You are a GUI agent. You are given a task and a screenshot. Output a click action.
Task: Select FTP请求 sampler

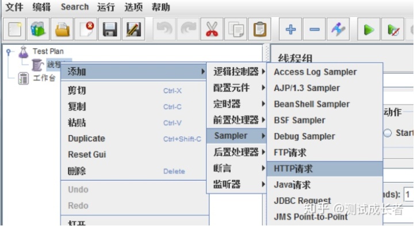click(x=325, y=152)
